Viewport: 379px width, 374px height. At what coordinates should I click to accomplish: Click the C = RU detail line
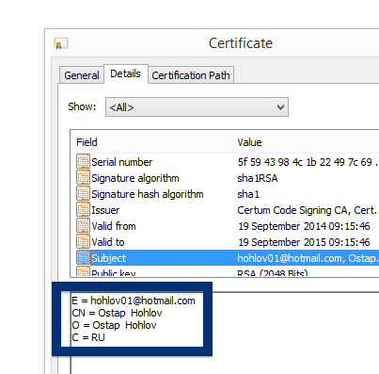pyautogui.click(x=88, y=337)
